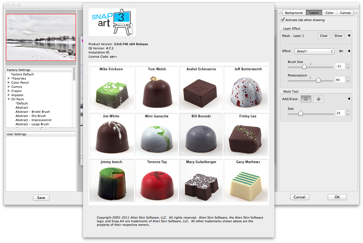Image resolution: width=363 pixels, height=243 pixels.
Task: Collapse the Oil Paint preset group
Action: (x=9, y=99)
